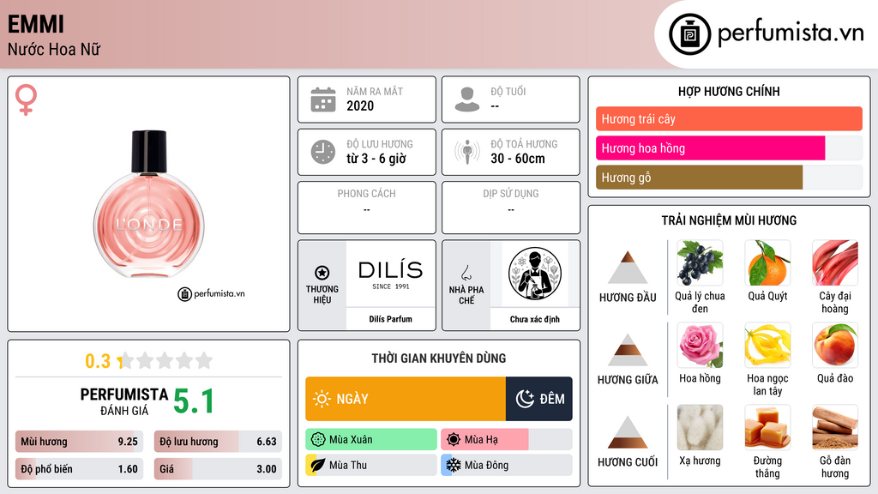
Task: Click the Hương gỗ accord bar
Action: pos(729,177)
